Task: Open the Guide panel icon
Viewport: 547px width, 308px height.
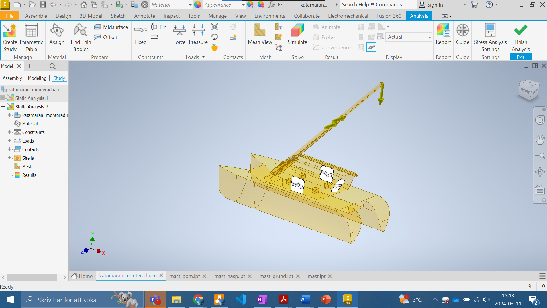Action: (x=462, y=34)
